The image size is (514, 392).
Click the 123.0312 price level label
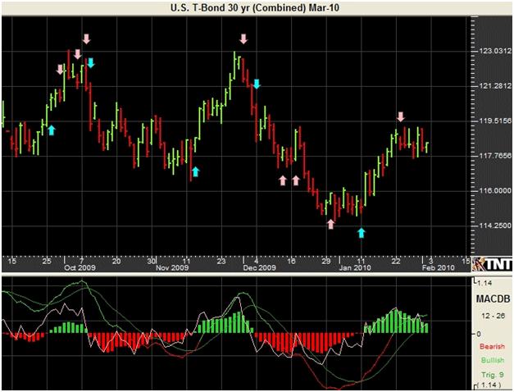click(495, 51)
